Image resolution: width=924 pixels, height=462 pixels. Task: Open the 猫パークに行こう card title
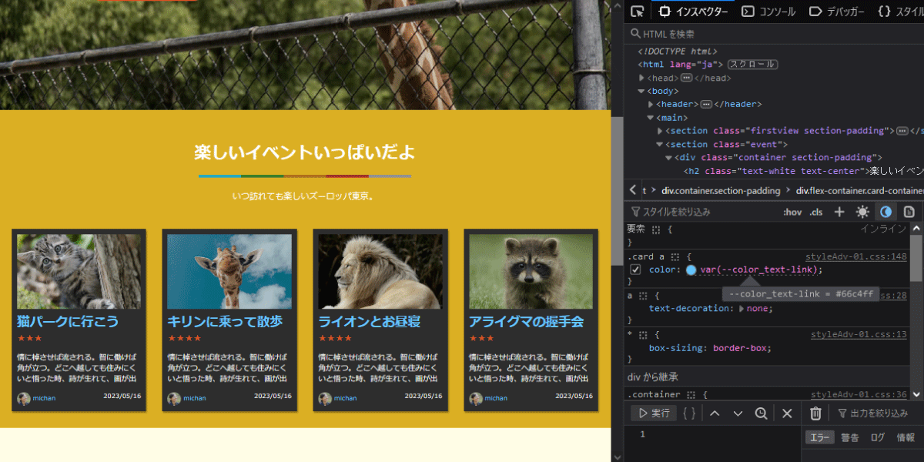tap(68, 321)
